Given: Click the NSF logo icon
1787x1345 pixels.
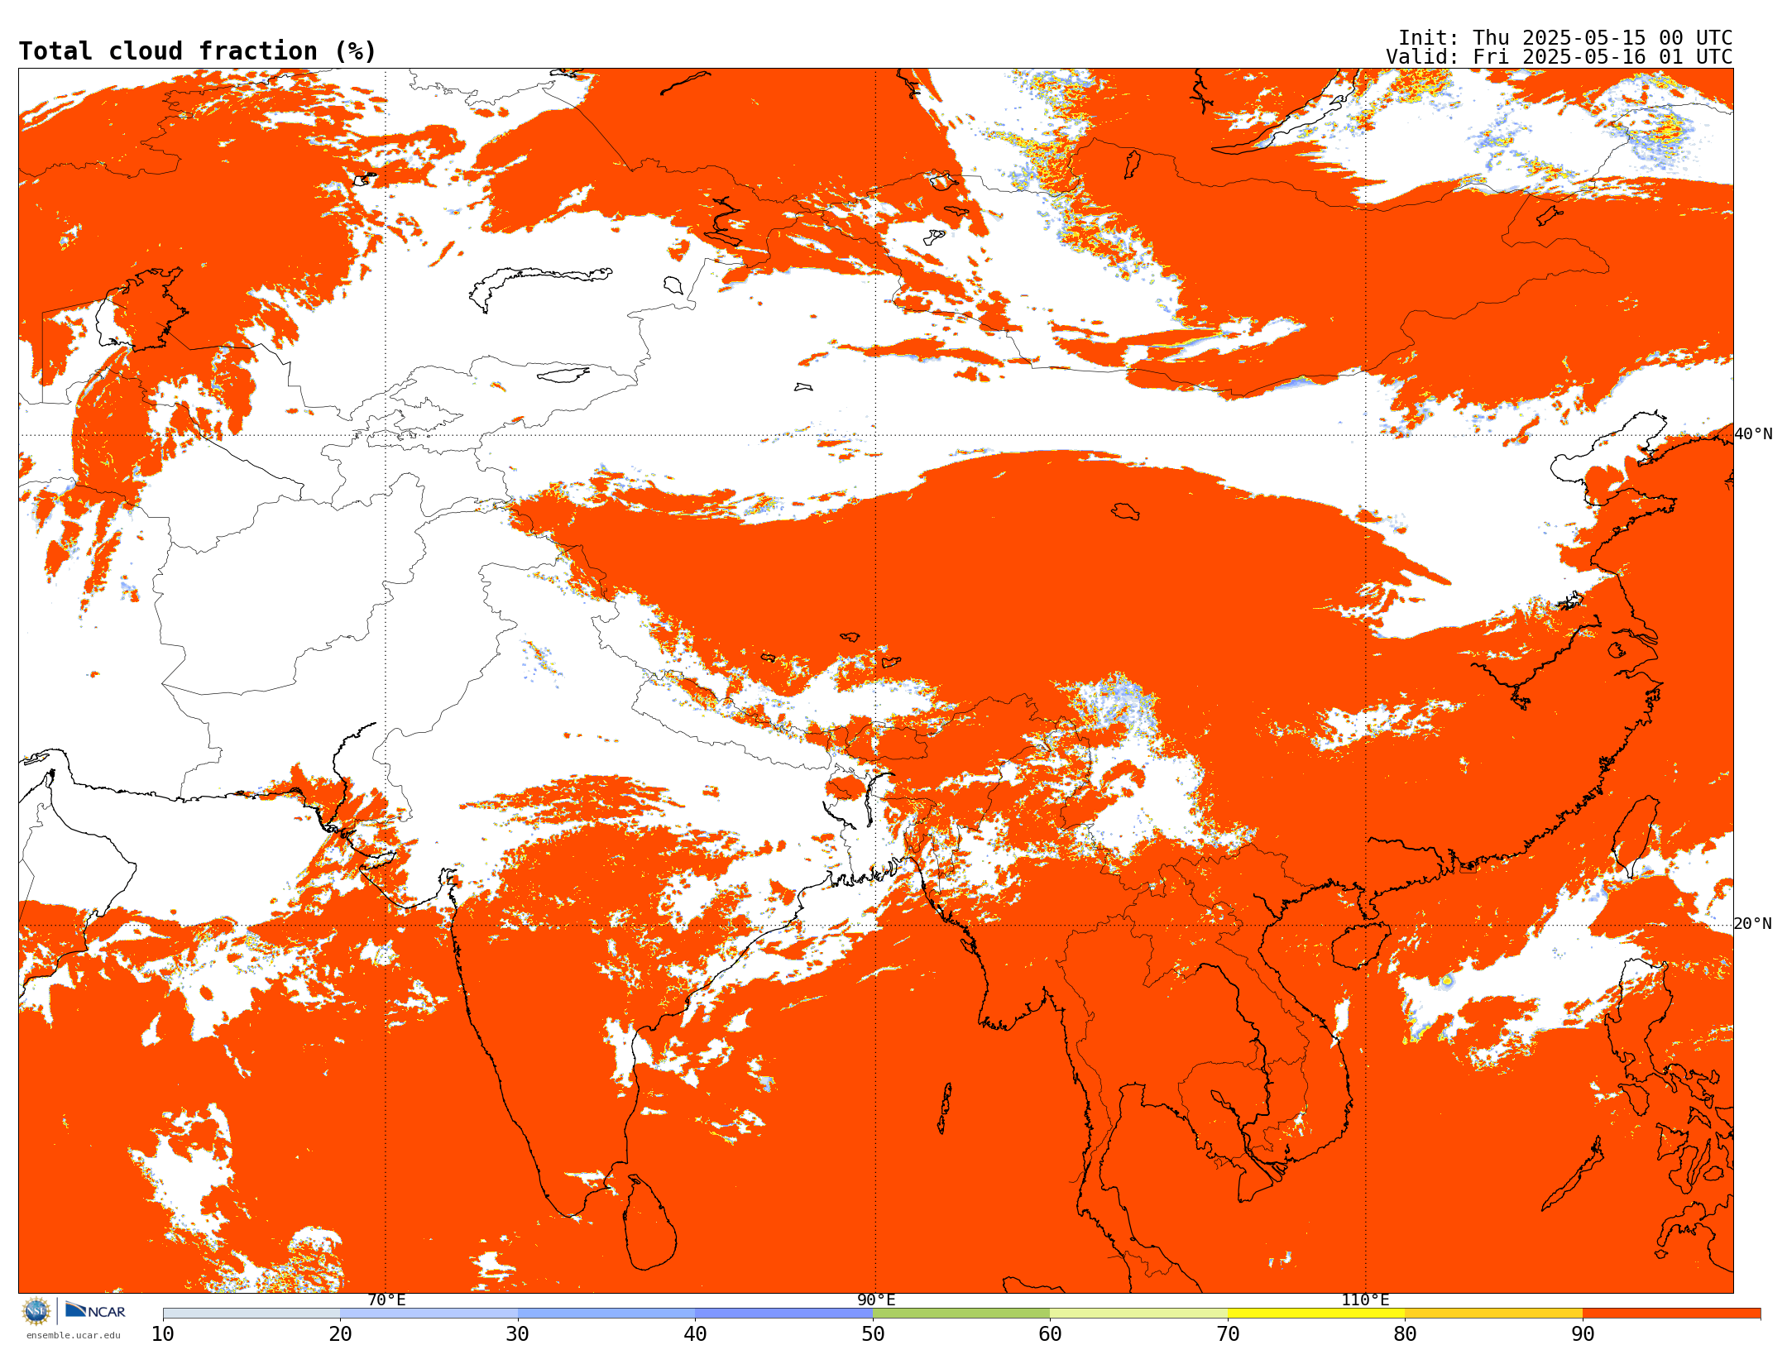Looking at the screenshot, I should [36, 1311].
